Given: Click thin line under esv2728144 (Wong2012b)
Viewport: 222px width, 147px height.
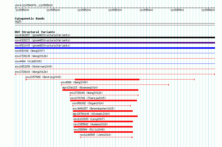Looking at the screenshot, I should 104,95.
